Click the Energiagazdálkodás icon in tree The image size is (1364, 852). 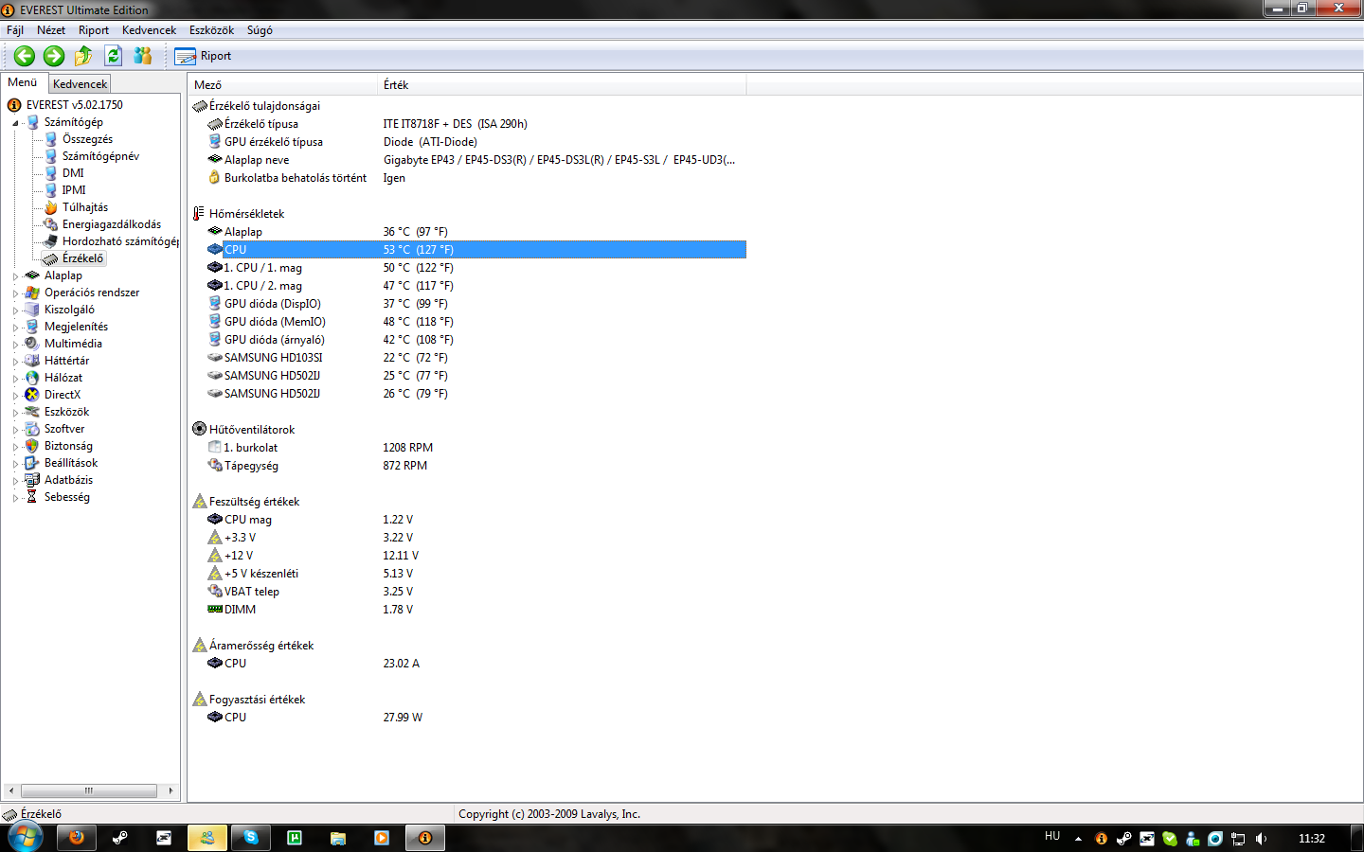point(51,224)
